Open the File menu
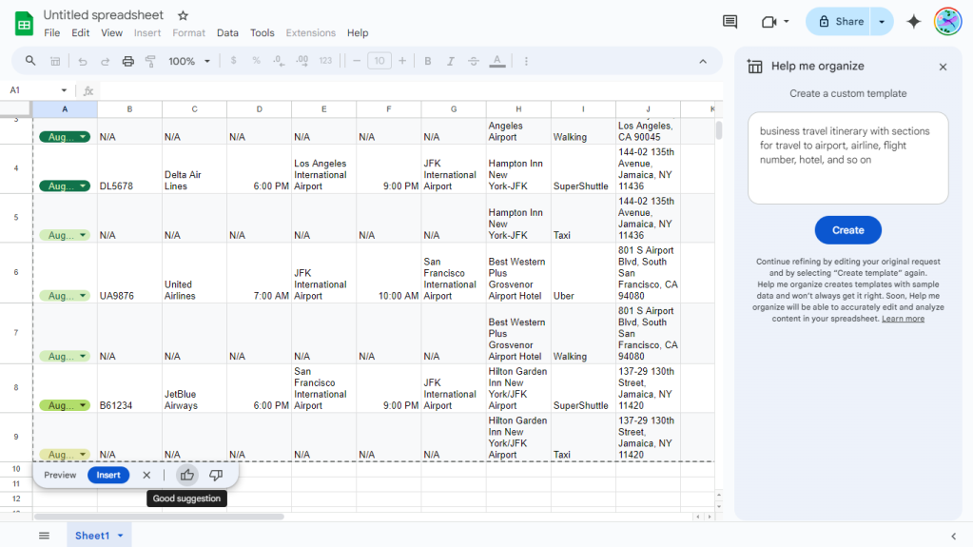Screen dimensions: 973x547 point(52,33)
